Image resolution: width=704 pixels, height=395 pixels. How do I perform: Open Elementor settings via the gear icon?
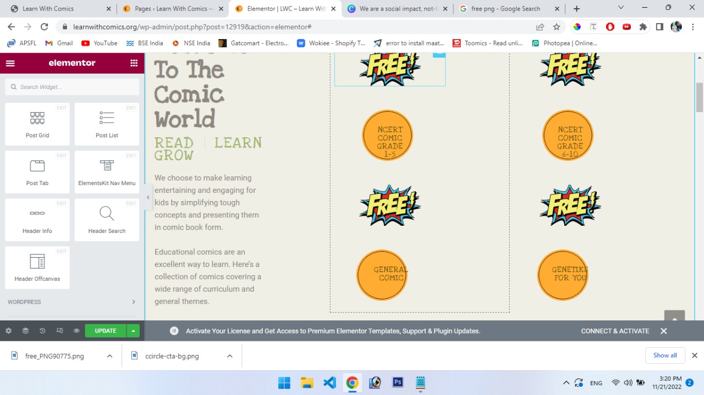tap(8, 331)
